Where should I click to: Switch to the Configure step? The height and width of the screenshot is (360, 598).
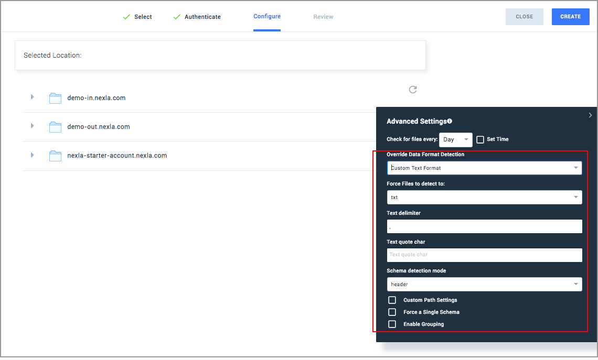267,16
